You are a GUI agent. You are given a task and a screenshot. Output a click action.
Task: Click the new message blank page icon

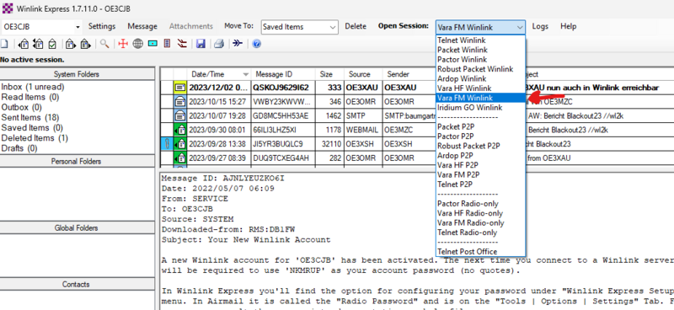(x=4, y=44)
